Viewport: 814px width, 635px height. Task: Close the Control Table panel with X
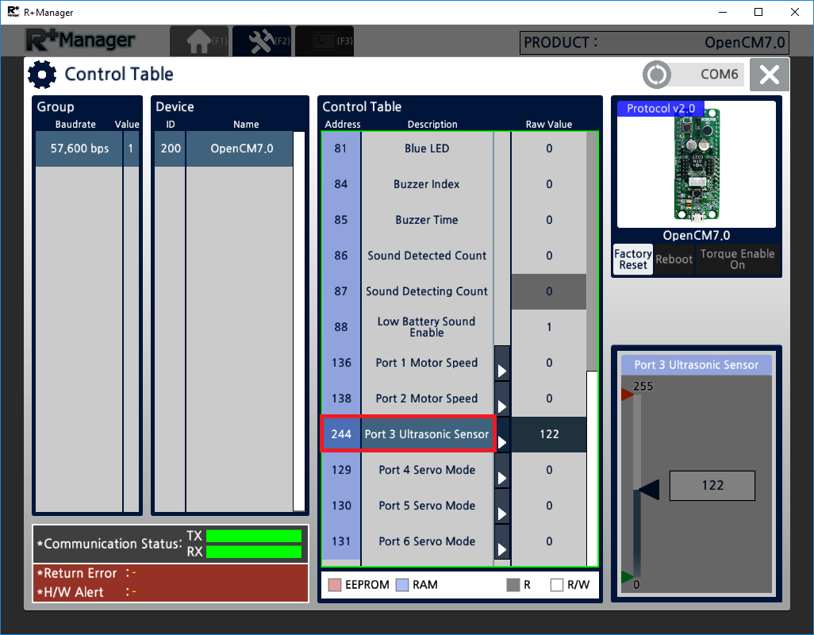770,75
